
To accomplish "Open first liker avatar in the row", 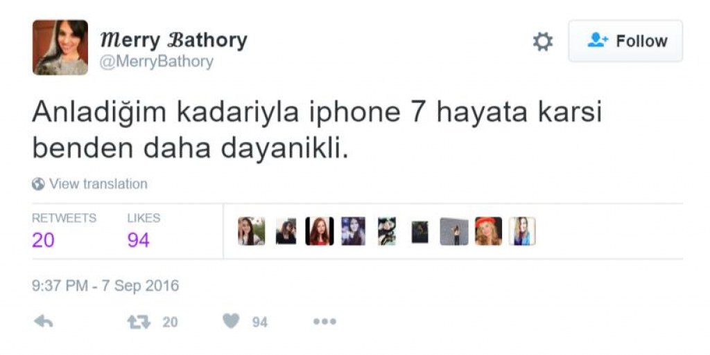I will click(x=251, y=231).
